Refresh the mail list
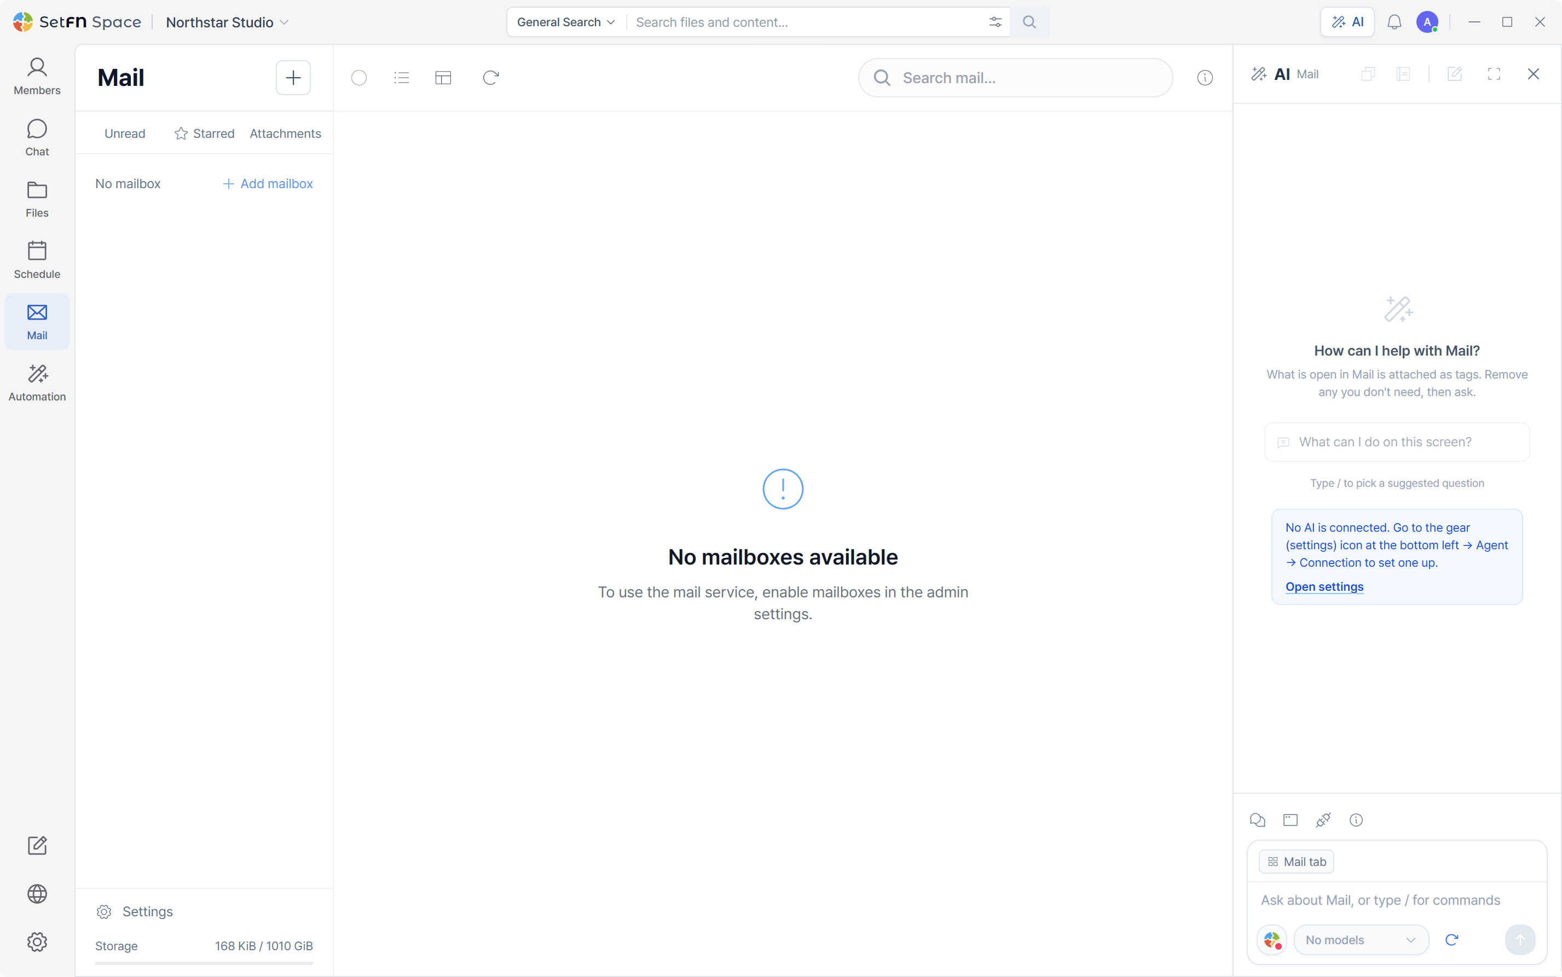The height and width of the screenshot is (977, 1562). (x=491, y=78)
